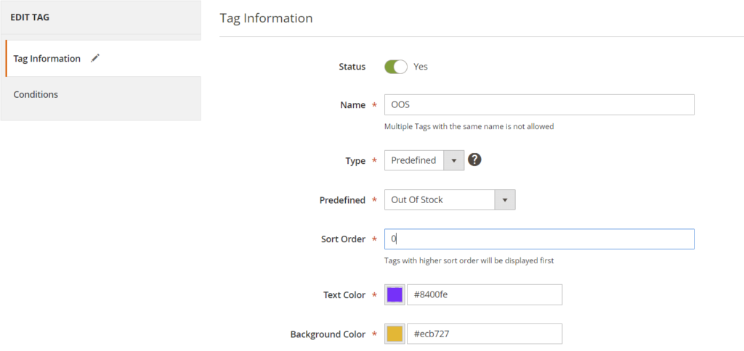Click the pencil edit icon beside Tag Information
Image resolution: width=744 pixels, height=351 pixels.
click(x=95, y=59)
